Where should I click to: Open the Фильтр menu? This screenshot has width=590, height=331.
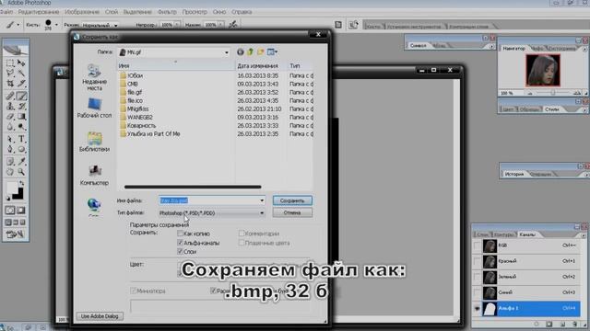coord(167,12)
